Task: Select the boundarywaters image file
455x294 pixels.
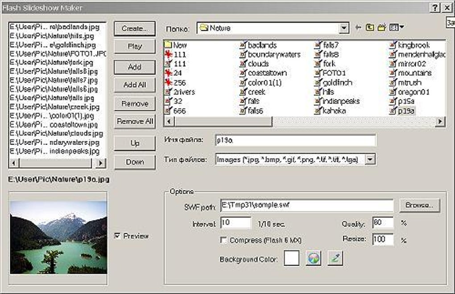Action: click(270, 54)
